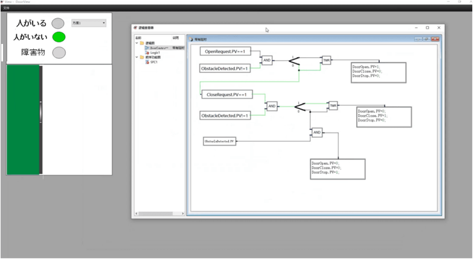Toggle the green 人がいない indicator
This screenshot has height=260, width=474.
tap(59, 37)
